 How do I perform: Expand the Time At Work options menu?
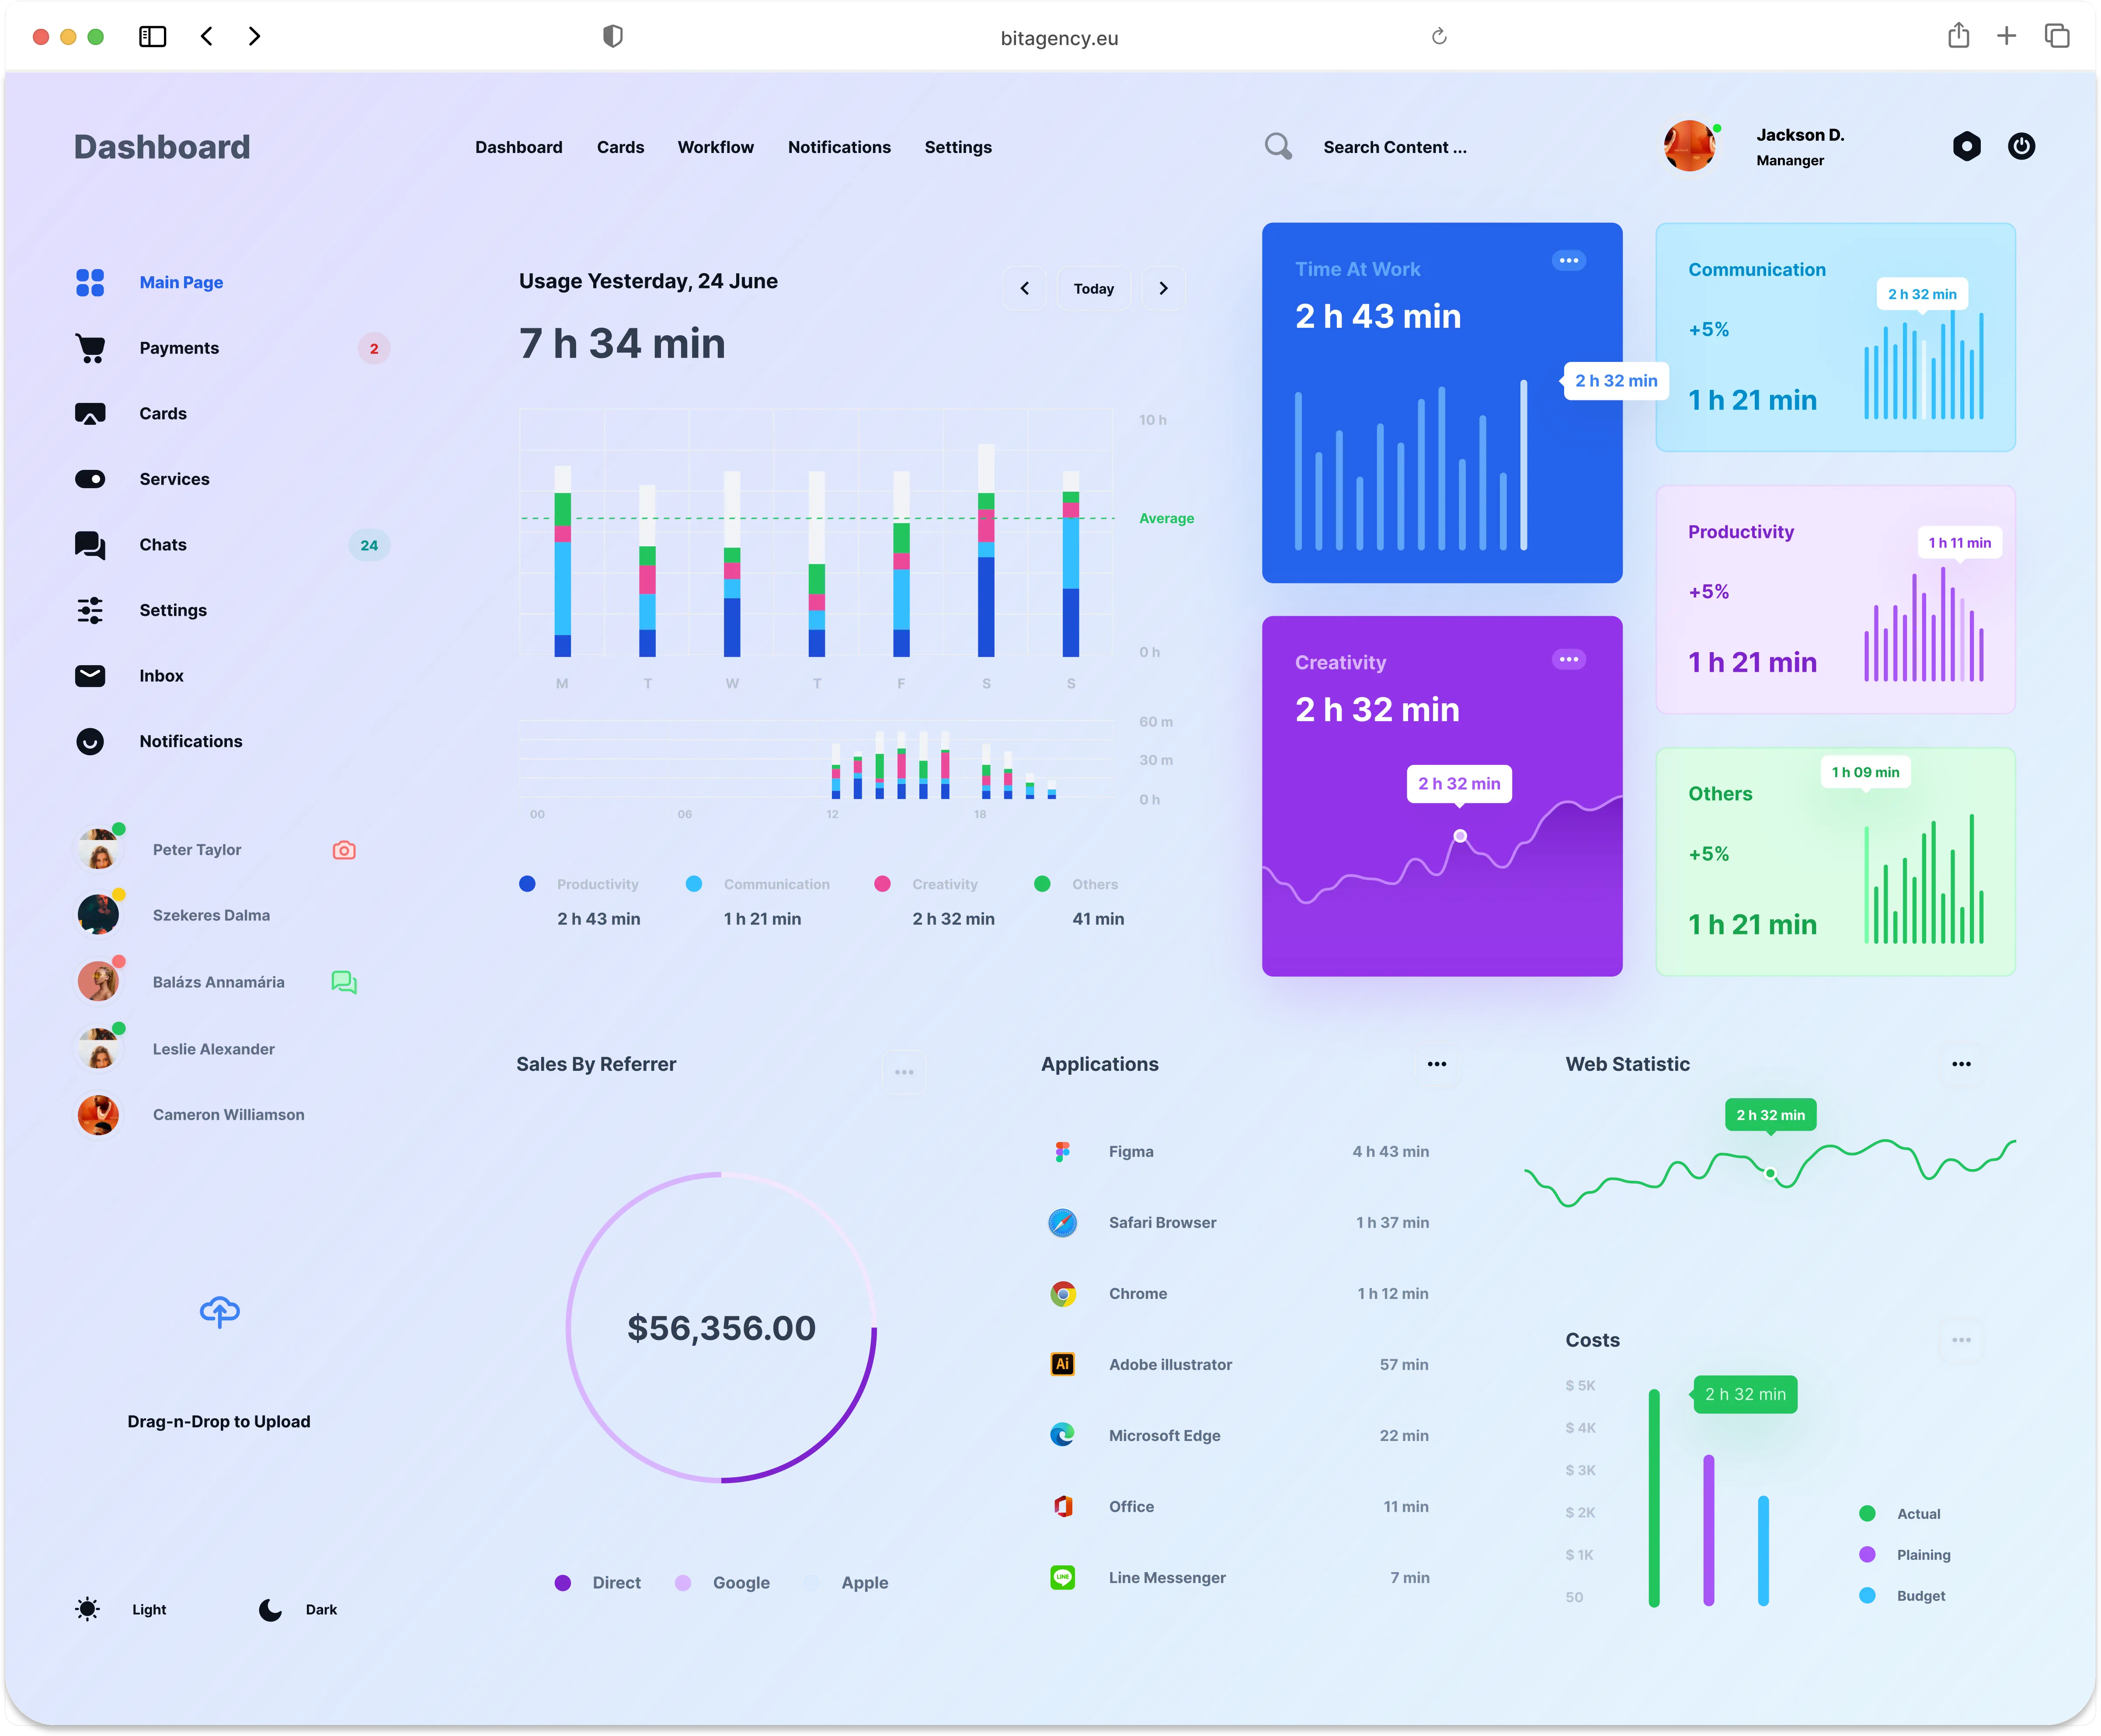[1565, 258]
